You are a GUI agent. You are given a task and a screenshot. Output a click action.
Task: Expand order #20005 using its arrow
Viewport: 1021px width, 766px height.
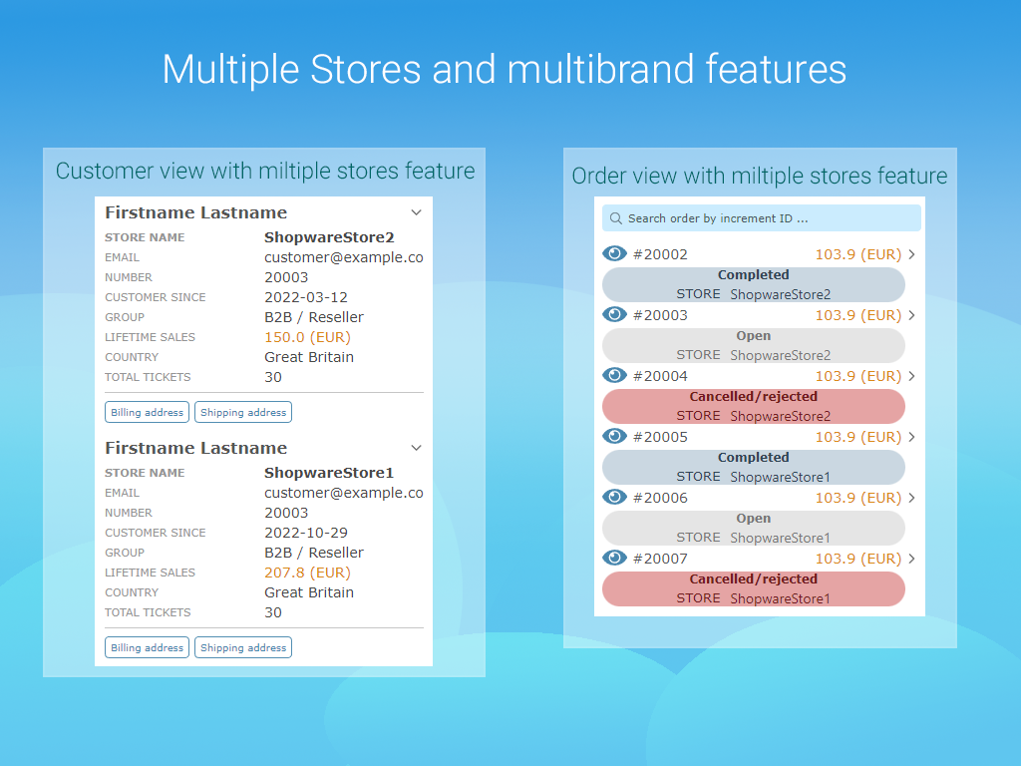911,437
